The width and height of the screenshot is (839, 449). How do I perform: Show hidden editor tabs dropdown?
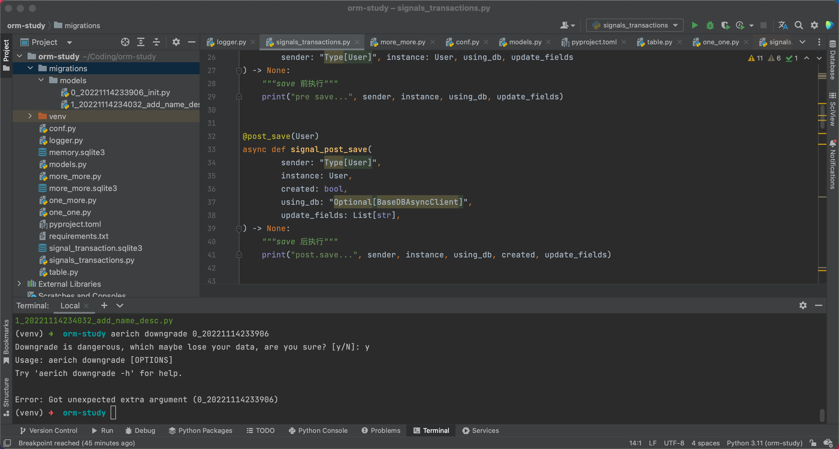802,42
